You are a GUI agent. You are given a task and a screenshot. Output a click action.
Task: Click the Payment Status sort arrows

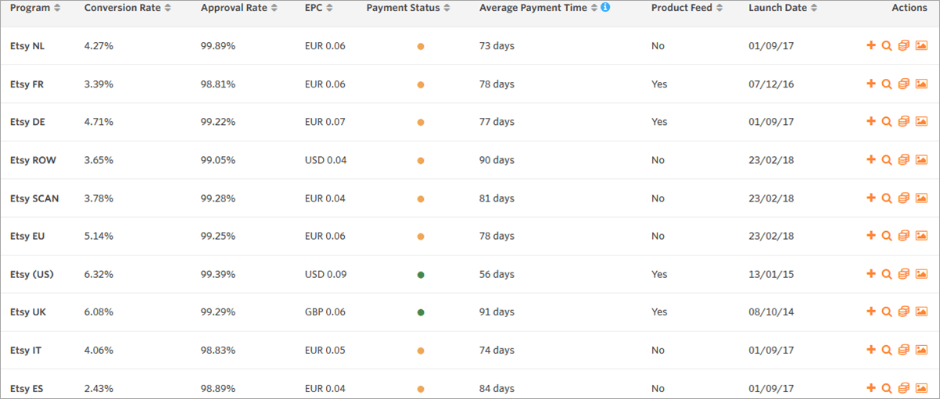pyautogui.click(x=447, y=8)
